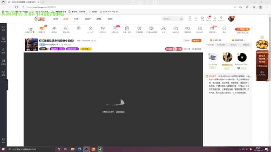This screenshot has width=271, height=152.
Task: Click the 举报 report link
Action: [79, 41]
